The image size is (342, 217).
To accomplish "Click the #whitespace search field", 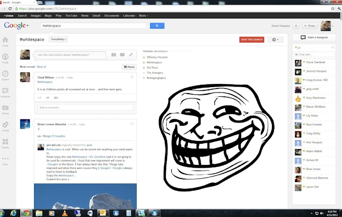I will pos(93,26).
